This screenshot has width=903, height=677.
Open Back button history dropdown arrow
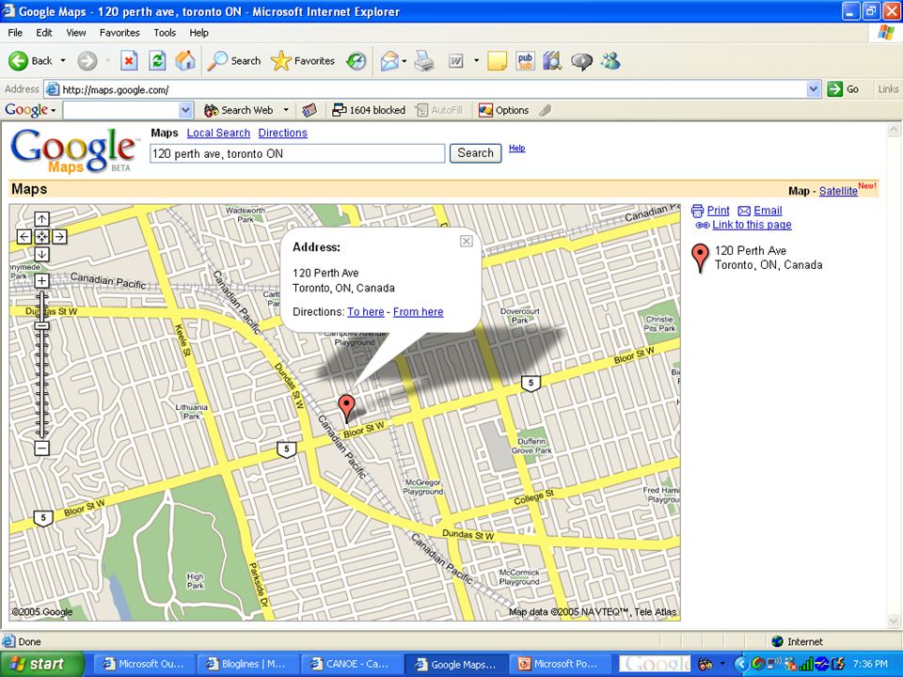point(63,60)
